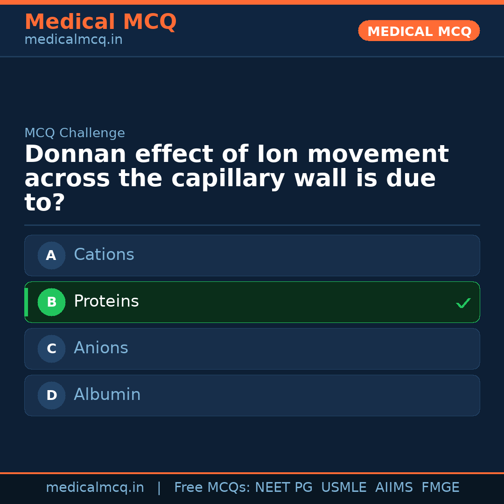504x504 pixels.
Task: Click the MCQ Challenge label
Action: tap(75, 133)
